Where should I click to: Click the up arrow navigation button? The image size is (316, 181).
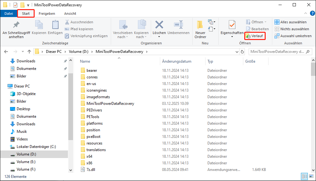coord(29,52)
